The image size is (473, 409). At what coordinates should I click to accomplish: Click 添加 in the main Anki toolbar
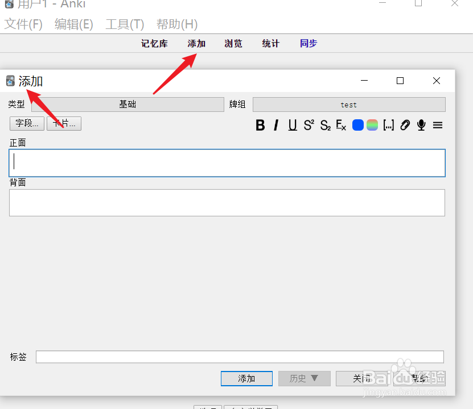[x=196, y=44]
